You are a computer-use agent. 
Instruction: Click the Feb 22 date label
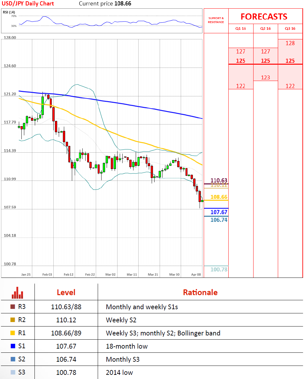coord(90,275)
